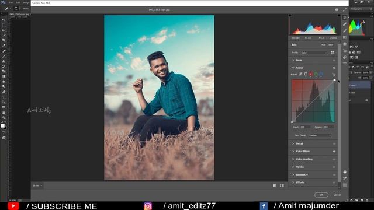The image size is (374, 210).
Task: Select point curve white channel circle
Action: pos(306,74)
